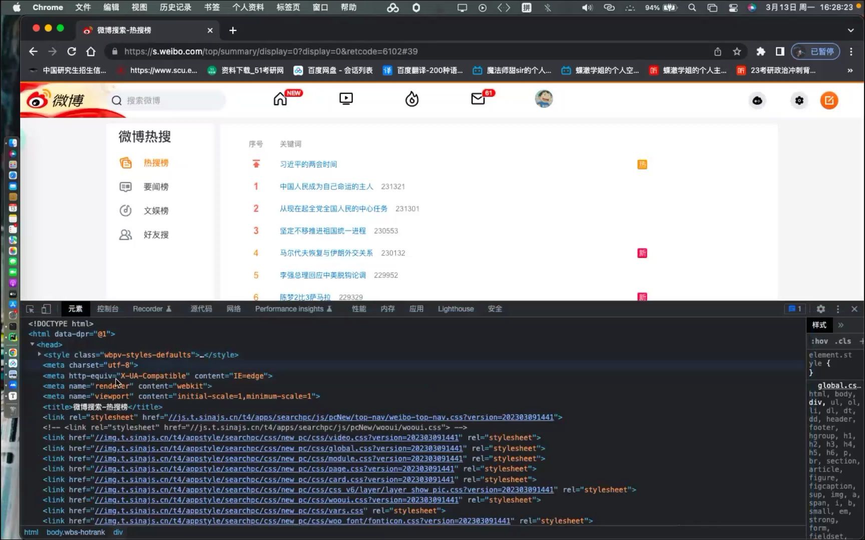Open DevTools settings gear
This screenshot has height=540, width=865.
(x=820, y=309)
